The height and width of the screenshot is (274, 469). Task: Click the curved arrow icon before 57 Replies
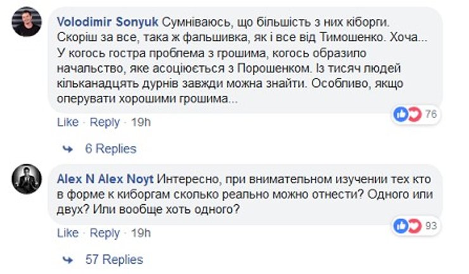[67, 260]
